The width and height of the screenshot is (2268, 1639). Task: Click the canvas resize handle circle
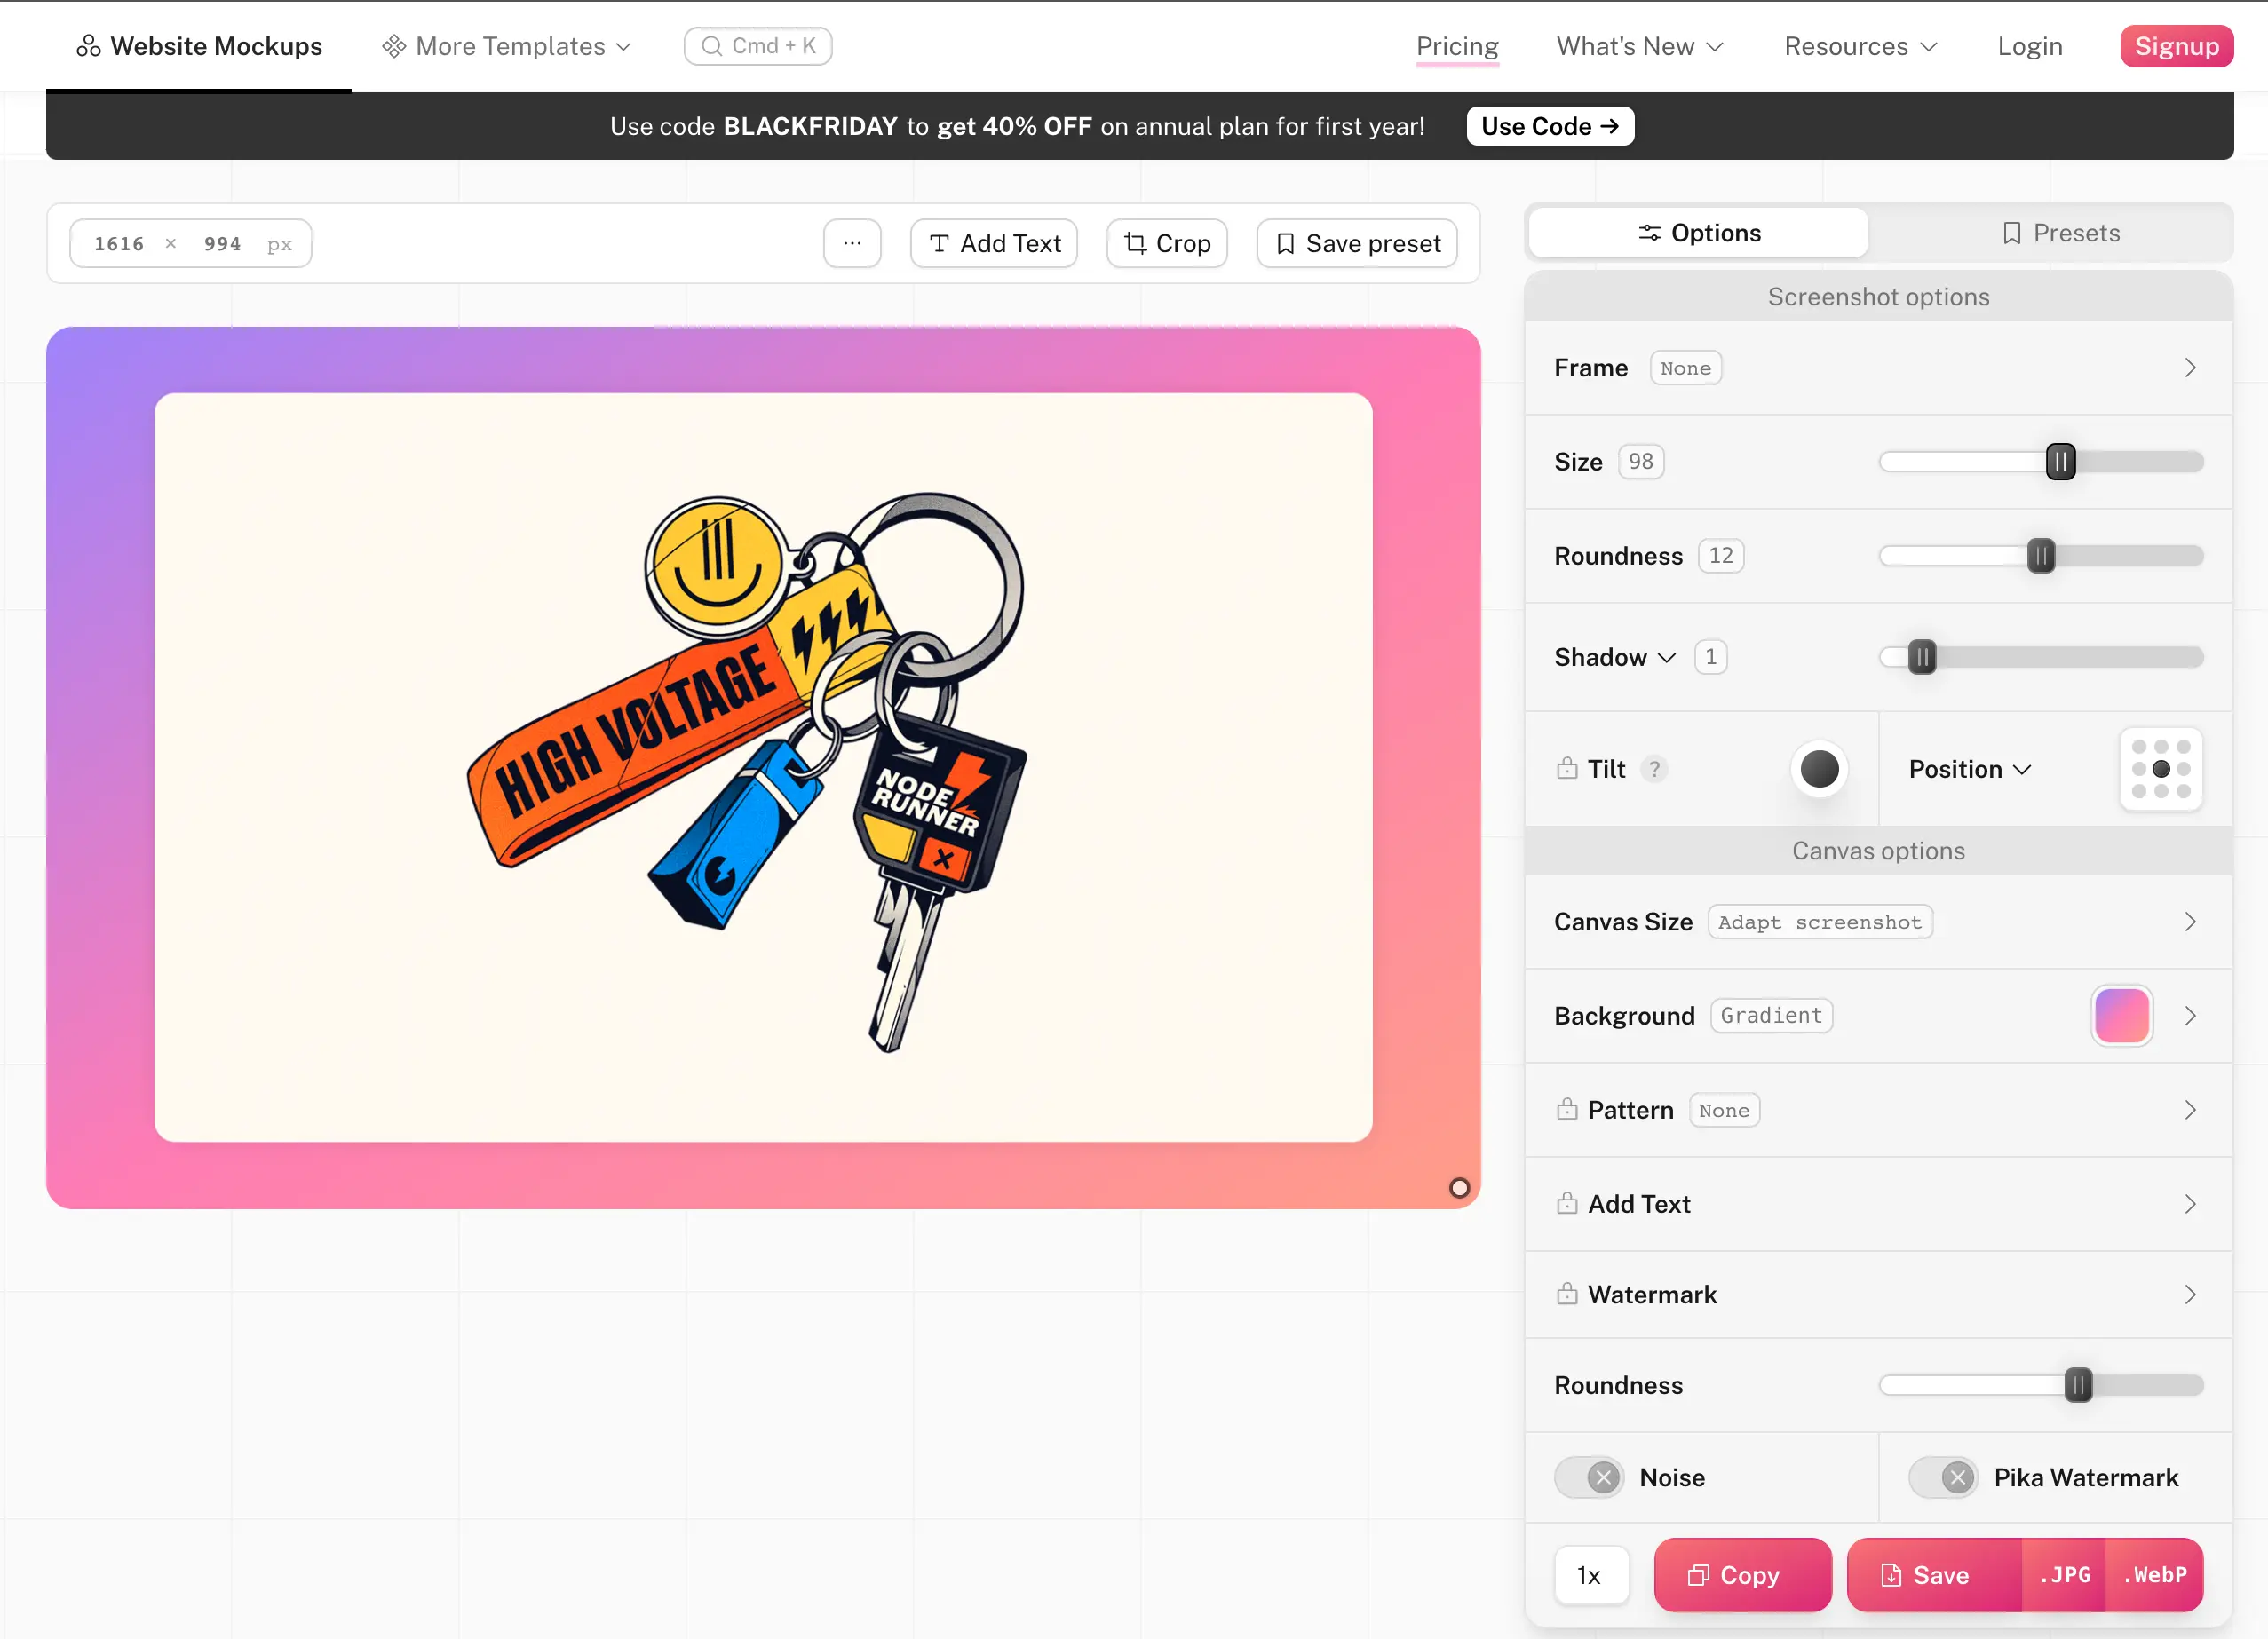(x=1459, y=1187)
